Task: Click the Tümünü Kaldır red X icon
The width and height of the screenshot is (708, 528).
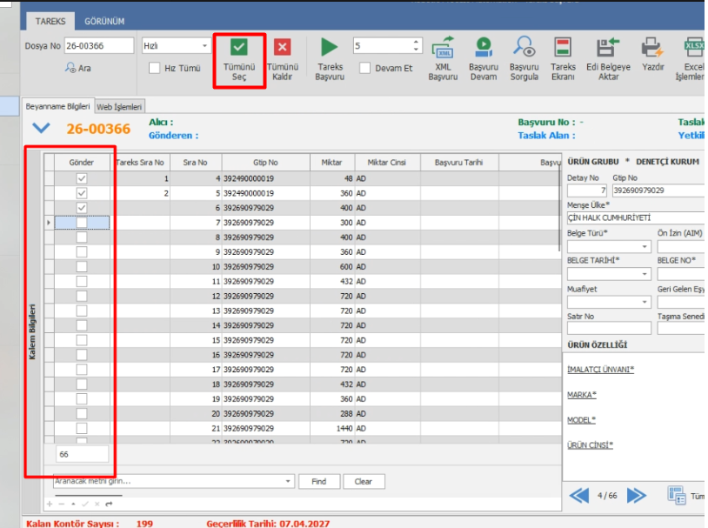Action: pos(282,48)
